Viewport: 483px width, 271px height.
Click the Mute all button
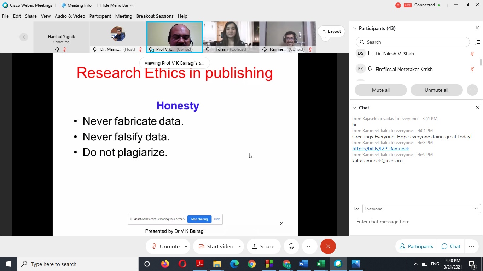click(380, 90)
